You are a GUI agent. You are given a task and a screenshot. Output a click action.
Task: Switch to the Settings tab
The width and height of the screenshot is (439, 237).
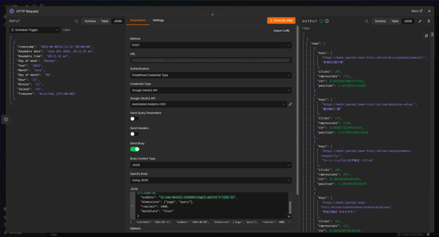pyautogui.click(x=158, y=21)
